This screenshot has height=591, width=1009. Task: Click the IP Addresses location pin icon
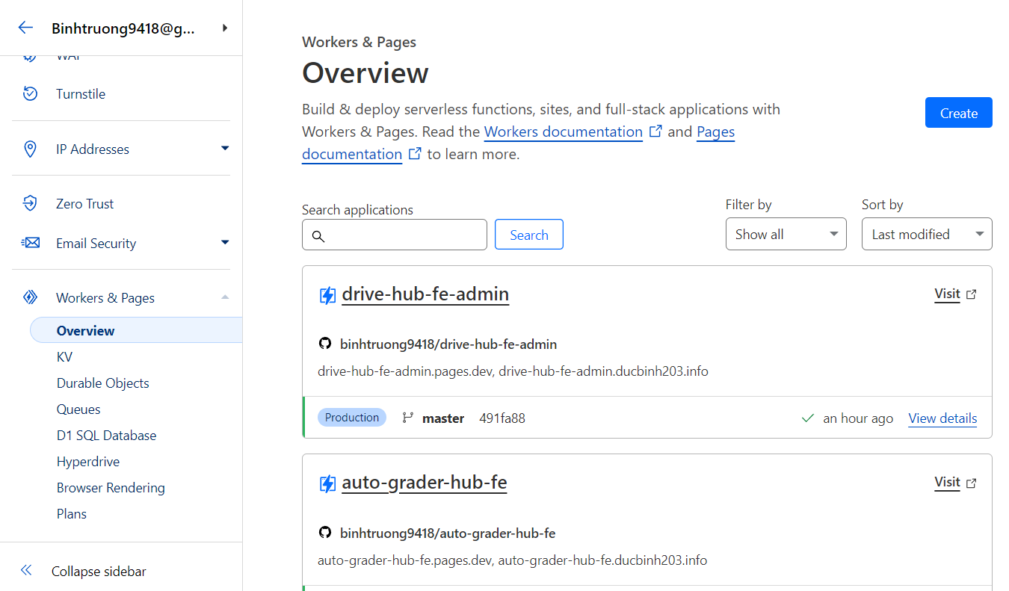30,149
